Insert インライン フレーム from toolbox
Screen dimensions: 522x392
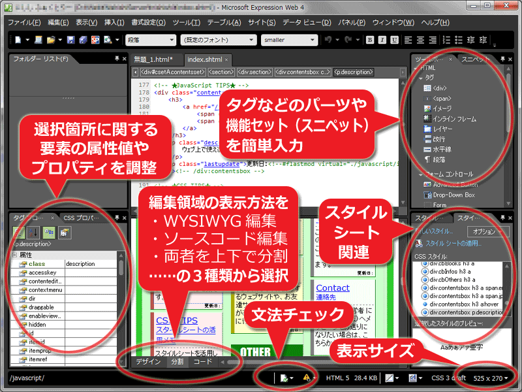[450, 119]
